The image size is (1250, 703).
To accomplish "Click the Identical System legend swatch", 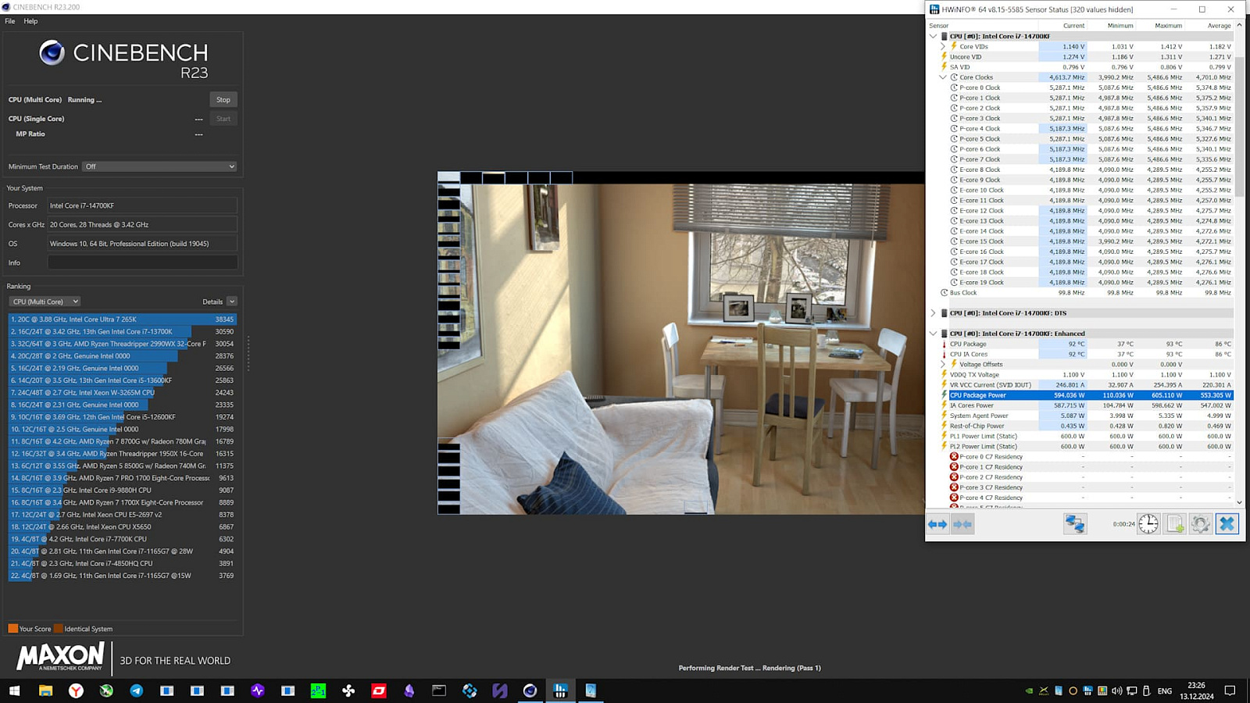I will tap(59, 629).
